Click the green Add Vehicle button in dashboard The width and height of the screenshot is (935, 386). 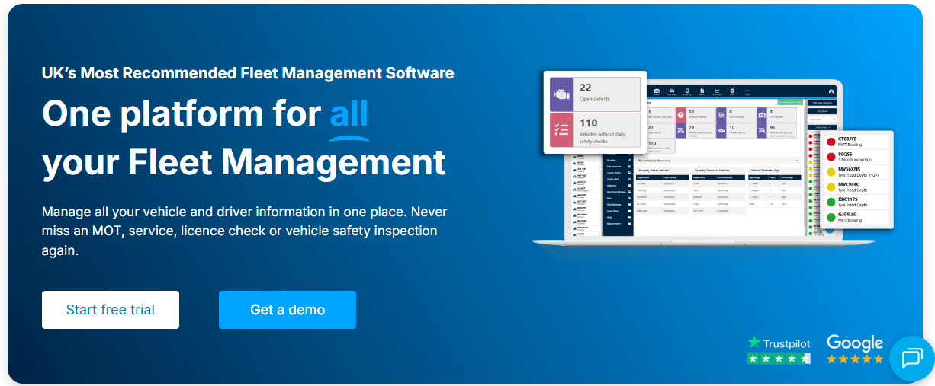point(789,101)
